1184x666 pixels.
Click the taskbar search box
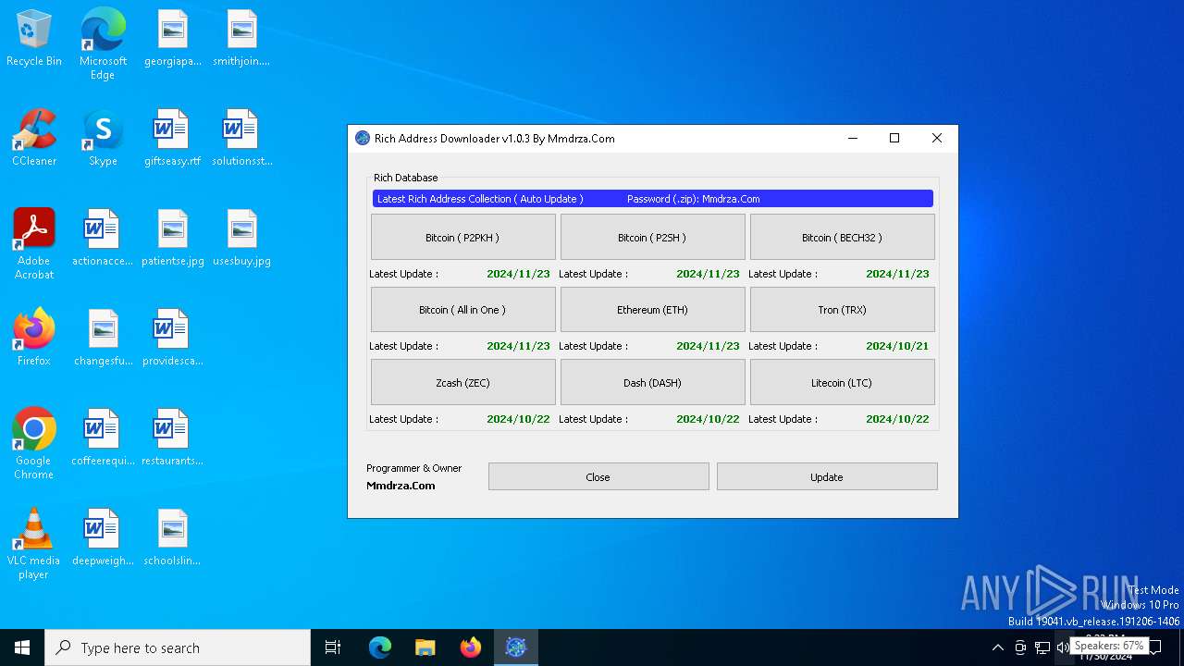tap(178, 647)
